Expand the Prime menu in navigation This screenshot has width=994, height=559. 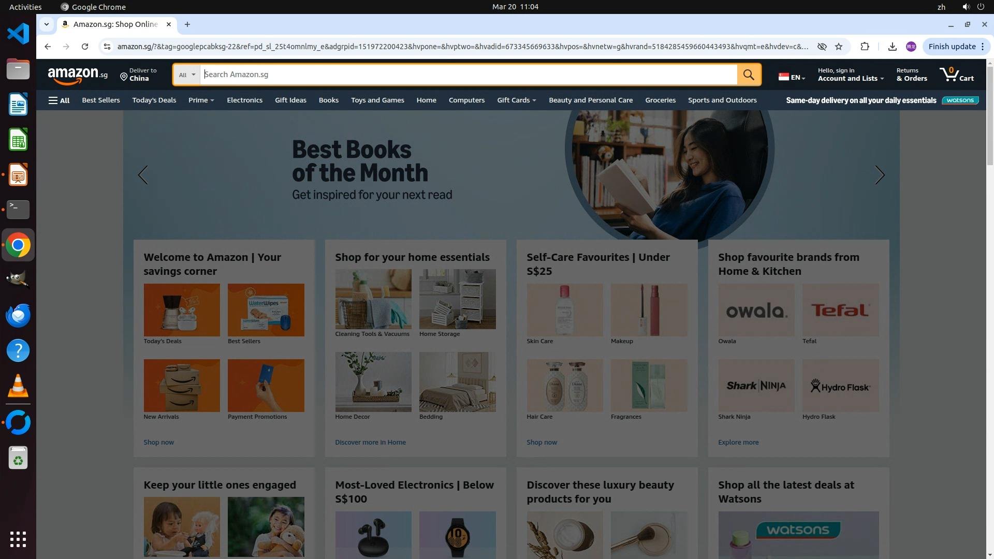point(201,100)
